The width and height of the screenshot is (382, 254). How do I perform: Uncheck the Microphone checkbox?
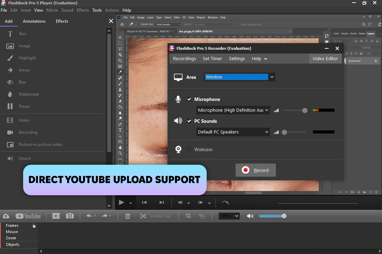pyautogui.click(x=189, y=99)
